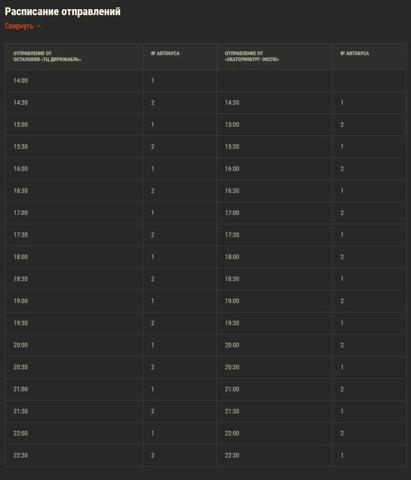
Task: Collapse the schedule via the Свернуть link
Action: coord(19,26)
